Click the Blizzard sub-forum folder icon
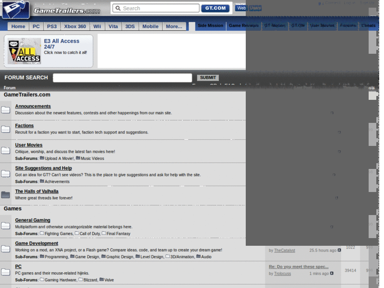The image size is (384, 288). point(81,279)
